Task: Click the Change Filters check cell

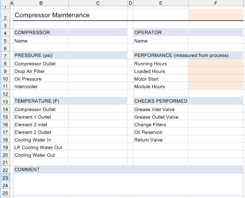Action: point(216,124)
